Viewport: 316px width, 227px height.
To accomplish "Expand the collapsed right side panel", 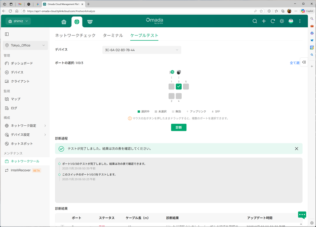I will coord(304,62).
